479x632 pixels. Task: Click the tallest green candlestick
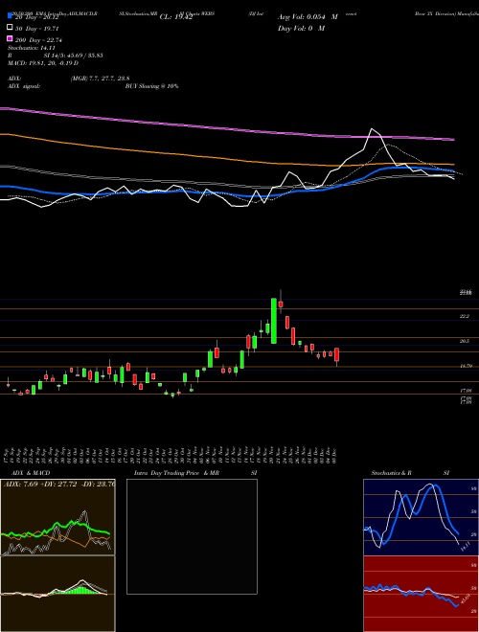click(x=274, y=321)
